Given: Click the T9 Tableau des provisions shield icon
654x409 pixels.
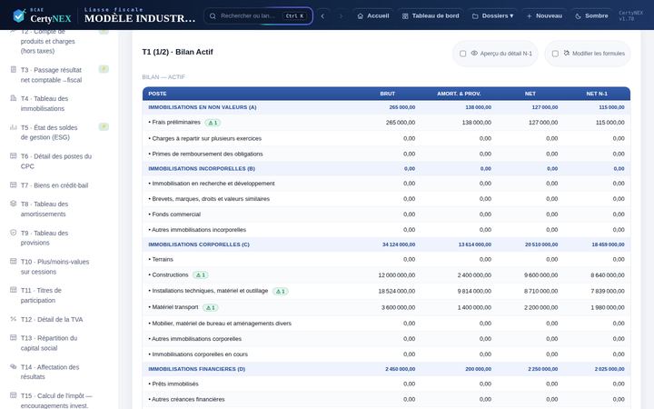Looking at the screenshot, I should pyautogui.click(x=14, y=232).
